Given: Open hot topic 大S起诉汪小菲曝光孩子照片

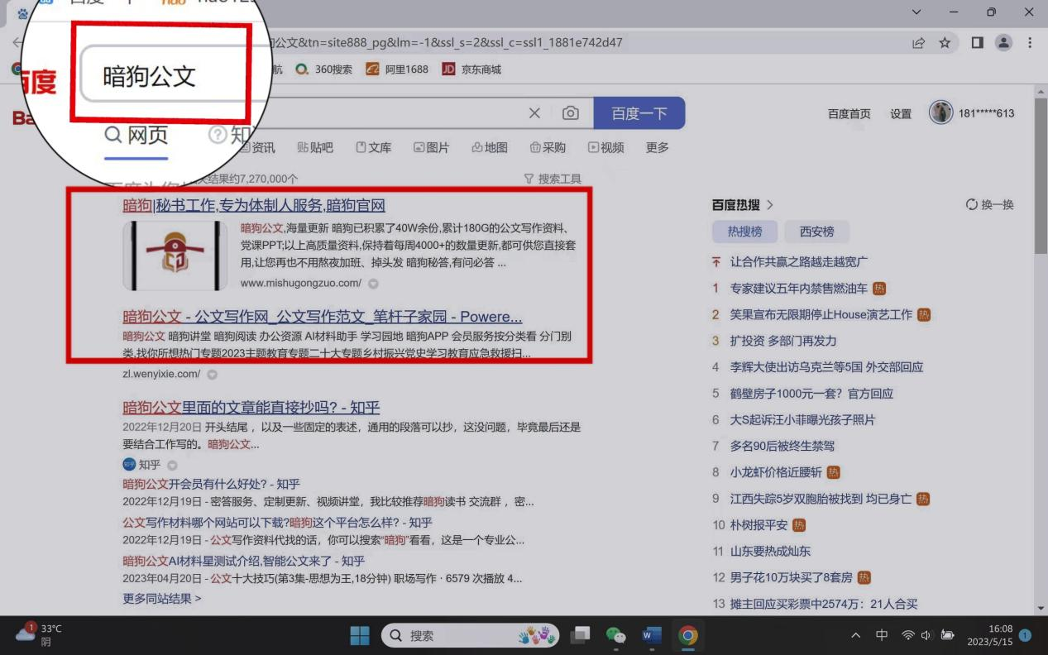Looking at the screenshot, I should coord(802,420).
